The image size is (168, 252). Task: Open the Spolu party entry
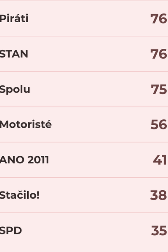[x=15, y=89]
